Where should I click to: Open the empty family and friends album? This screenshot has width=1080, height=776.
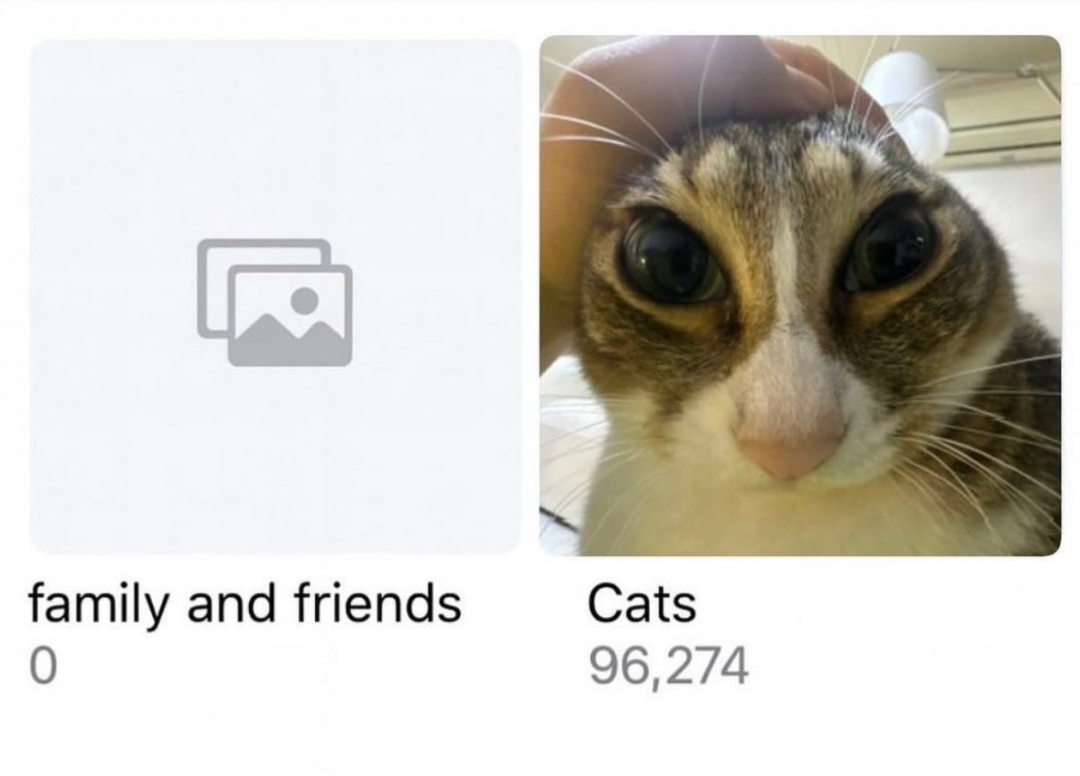click(x=275, y=297)
